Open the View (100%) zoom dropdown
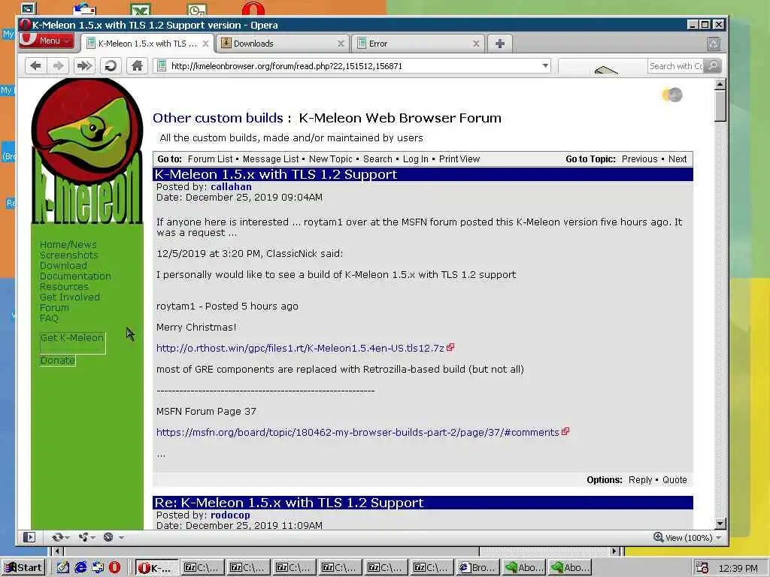Screen dimensions: 770x577 (719, 538)
